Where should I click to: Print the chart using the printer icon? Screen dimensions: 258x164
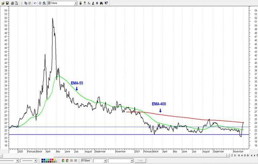pos(12,3)
